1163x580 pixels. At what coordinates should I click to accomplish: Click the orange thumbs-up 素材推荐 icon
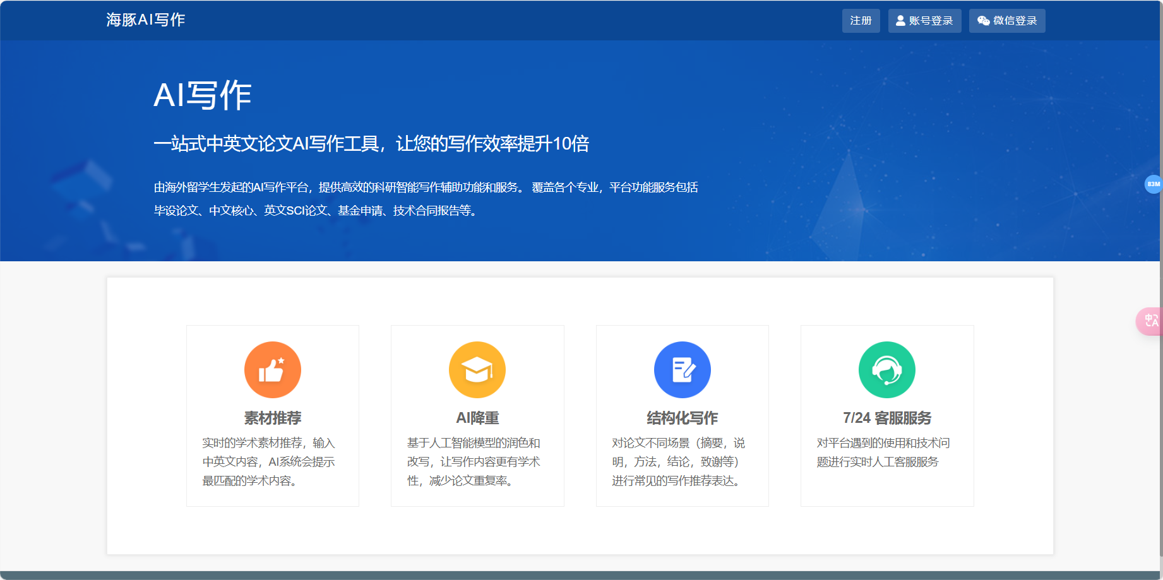click(x=272, y=370)
